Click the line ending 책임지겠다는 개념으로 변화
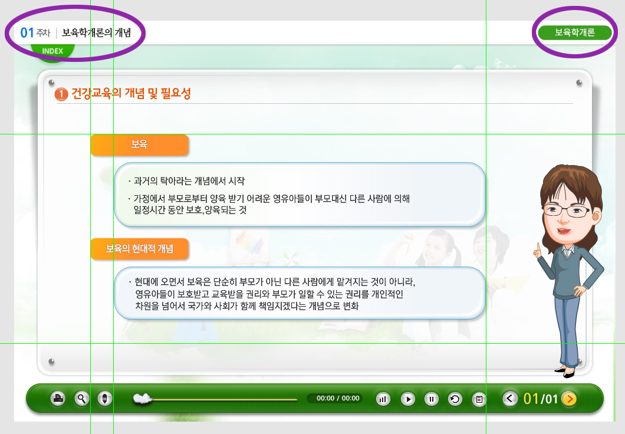625x434 pixels. (246, 306)
